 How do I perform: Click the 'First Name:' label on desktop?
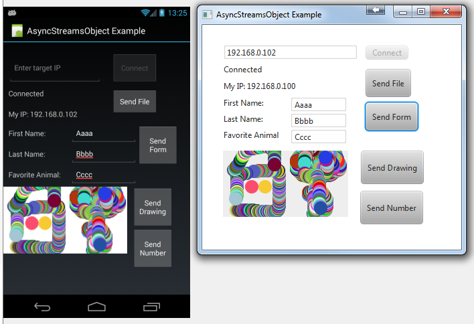[x=244, y=103]
